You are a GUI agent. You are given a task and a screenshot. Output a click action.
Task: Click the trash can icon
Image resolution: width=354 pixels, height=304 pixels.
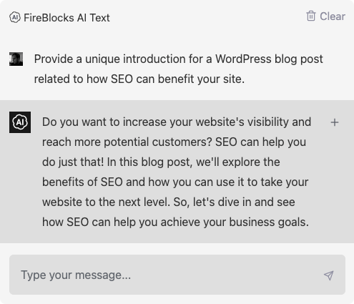(311, 16)
